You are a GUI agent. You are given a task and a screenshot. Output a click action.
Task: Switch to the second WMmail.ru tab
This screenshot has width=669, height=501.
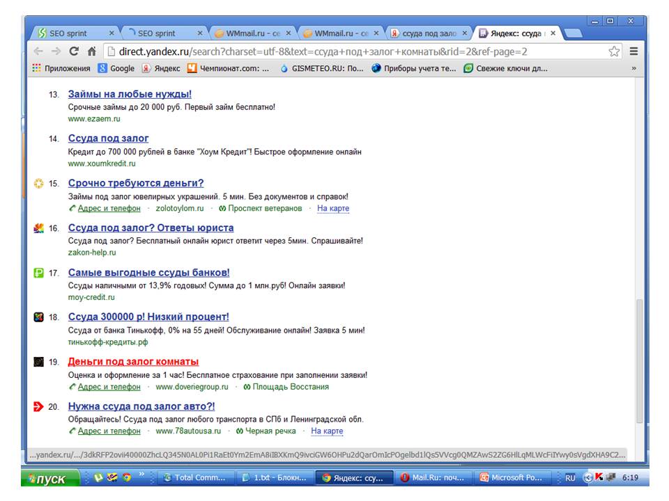click(x=341, y=33)
